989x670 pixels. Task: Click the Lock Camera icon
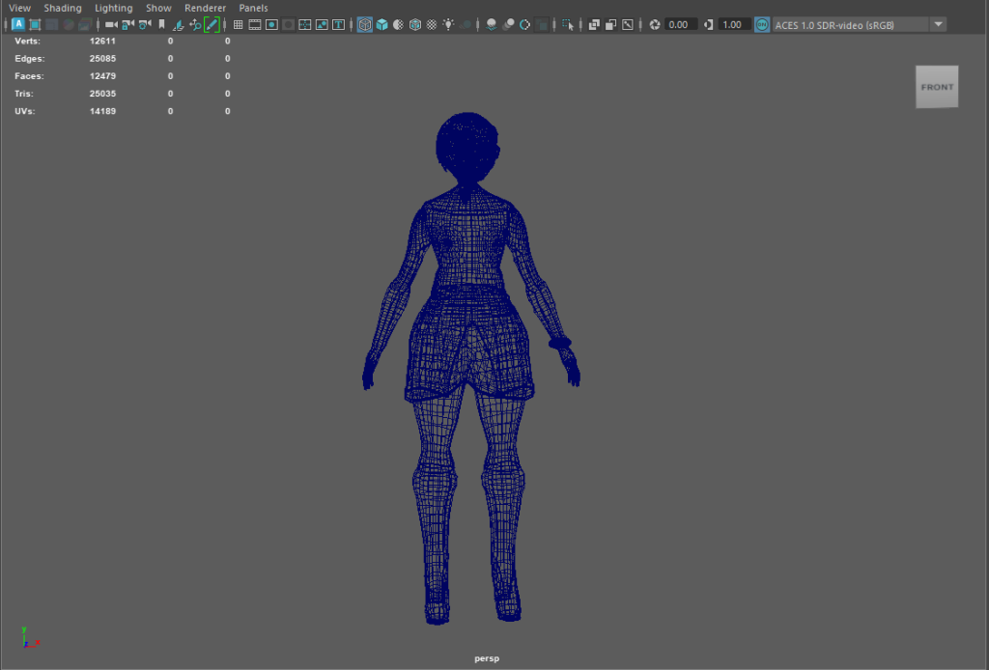coord(127,24)
